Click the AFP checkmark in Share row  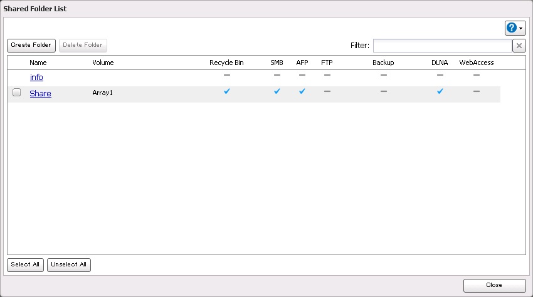coord(302,91)
